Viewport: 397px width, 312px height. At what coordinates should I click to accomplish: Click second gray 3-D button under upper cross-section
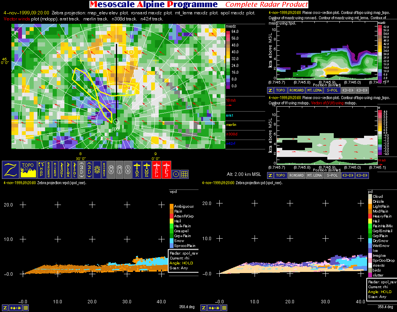[x=362, y=90]
